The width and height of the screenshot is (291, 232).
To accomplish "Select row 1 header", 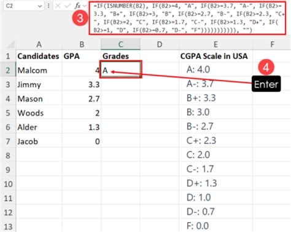I will [8, 56].
